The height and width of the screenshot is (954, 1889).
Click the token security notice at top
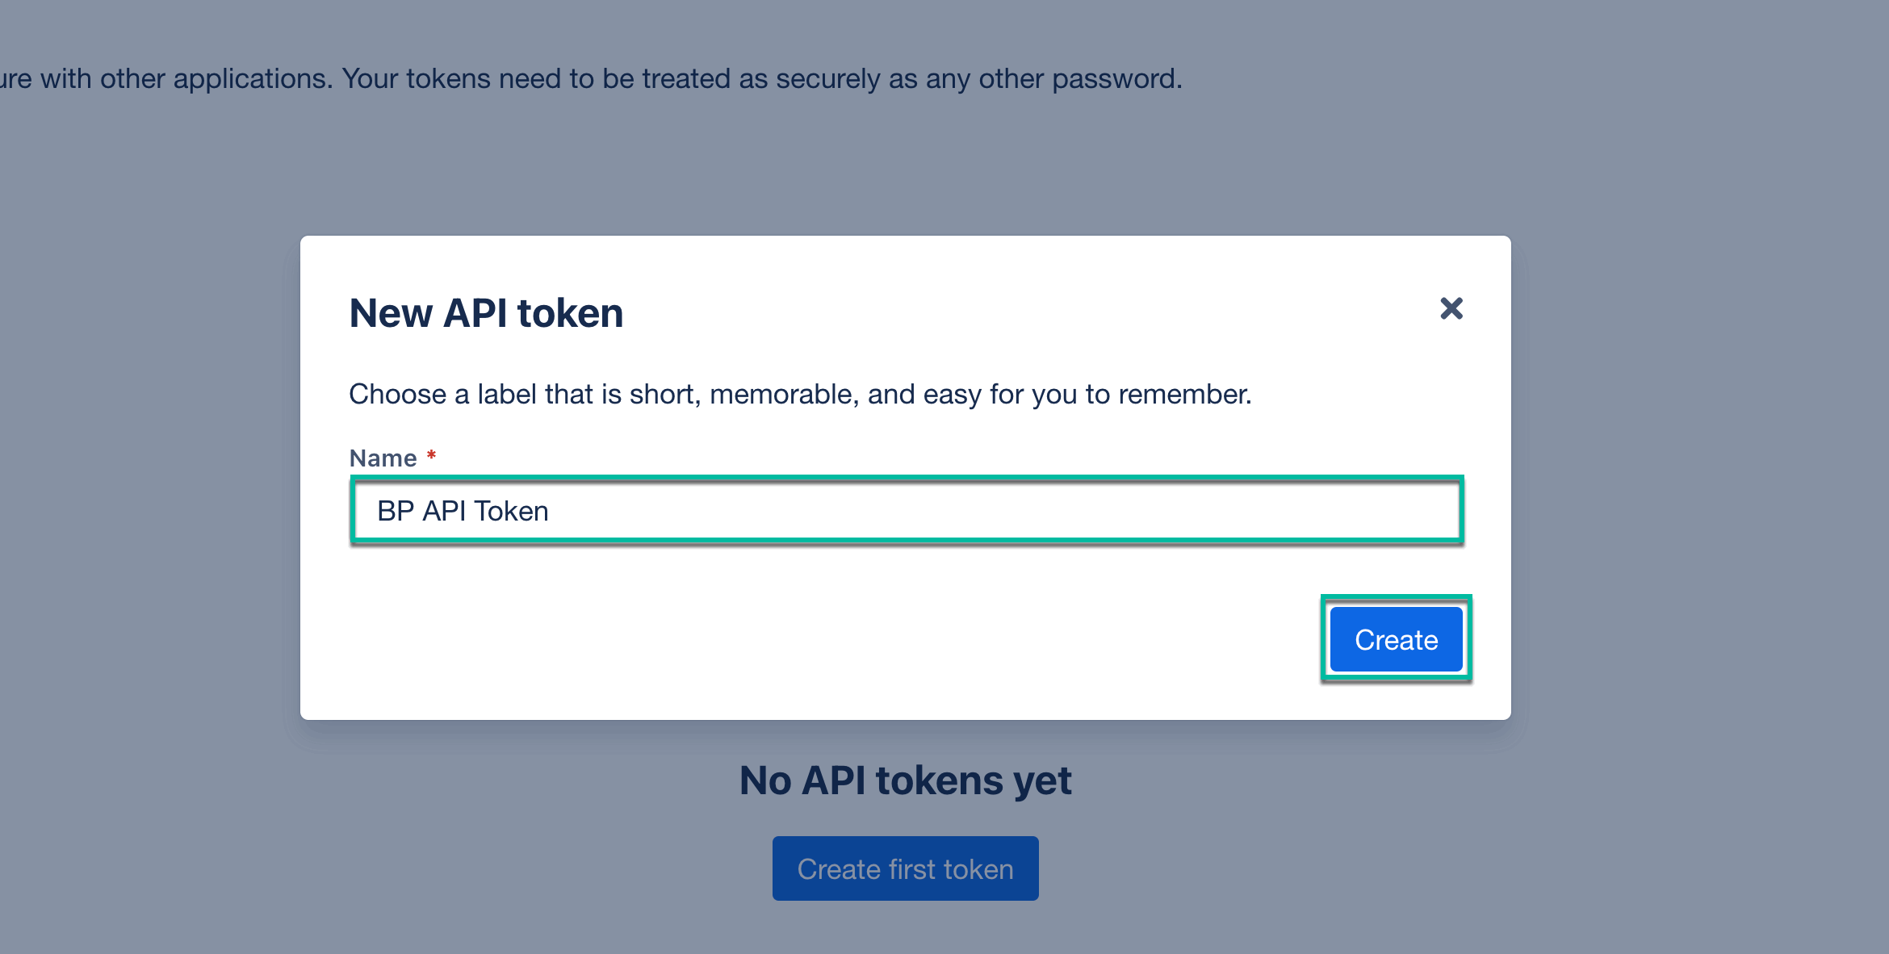coord(591,79)
